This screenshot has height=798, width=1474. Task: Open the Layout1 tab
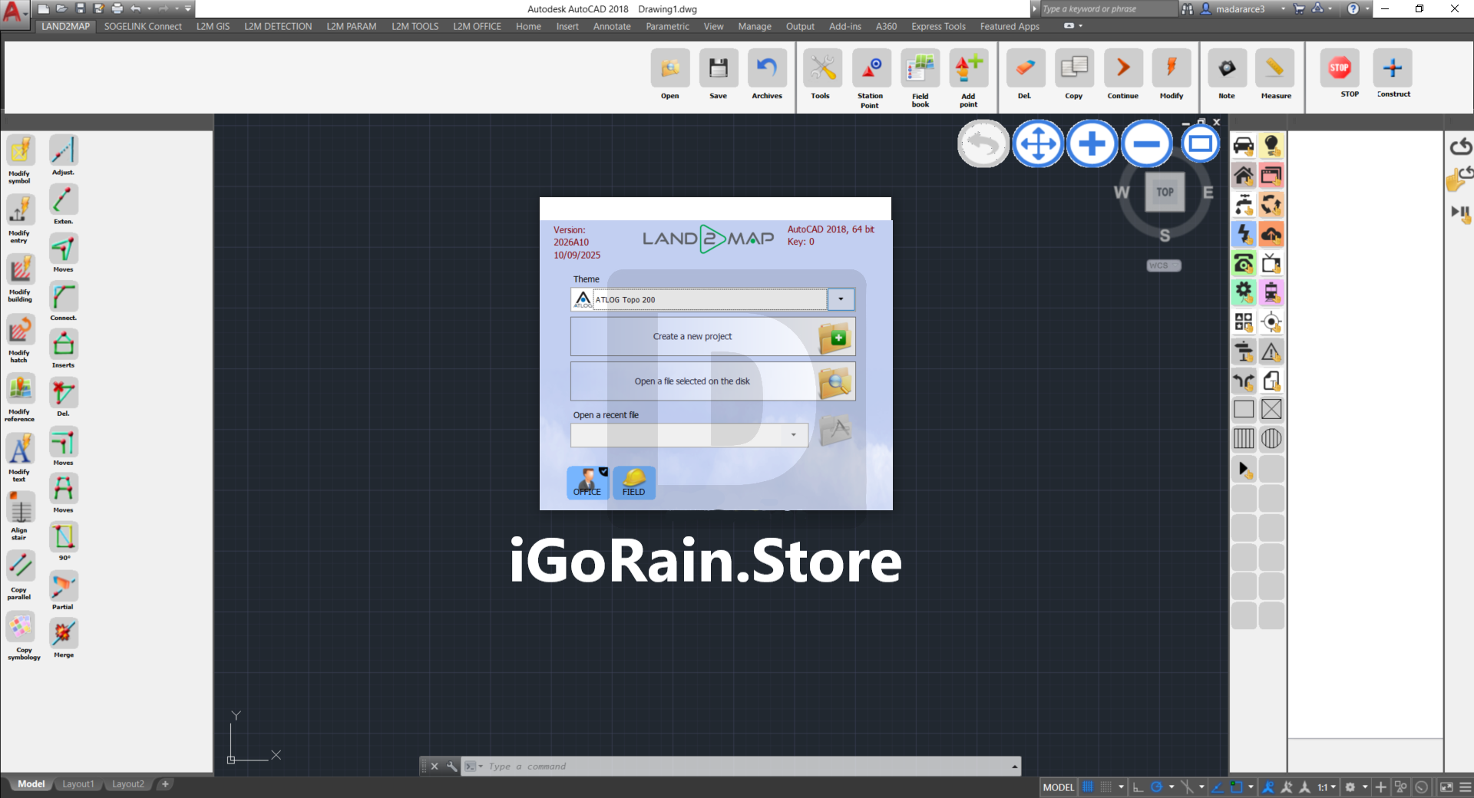click(78, 784)
